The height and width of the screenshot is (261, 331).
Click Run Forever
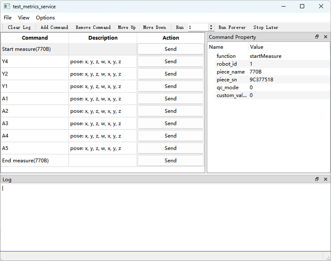pyautogui.click(x=232, y=27)
